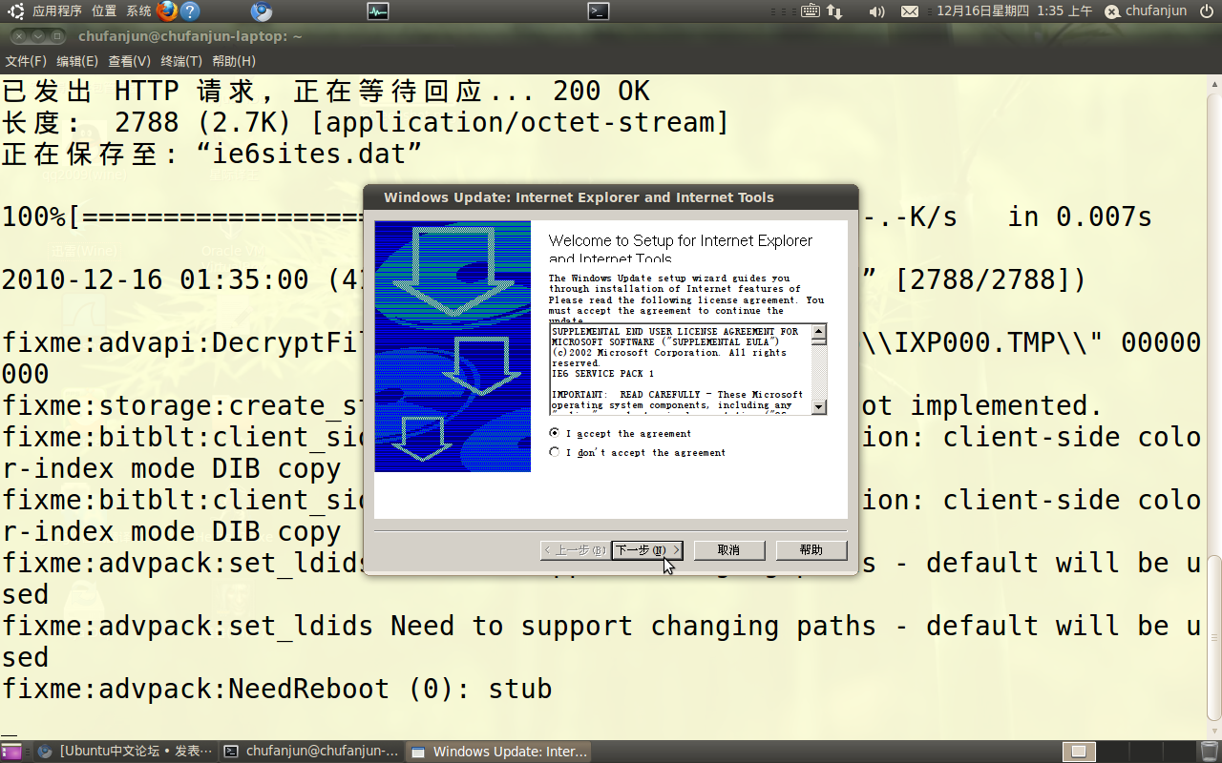Open the 位置 (Places) menu
The width and height of the screenshot is (1222, 763).
pos(104,11)
